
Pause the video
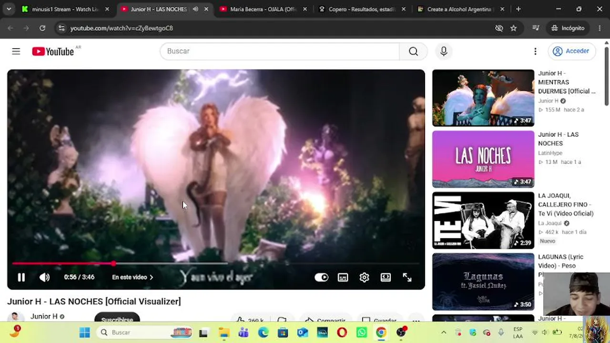[21, 277]
